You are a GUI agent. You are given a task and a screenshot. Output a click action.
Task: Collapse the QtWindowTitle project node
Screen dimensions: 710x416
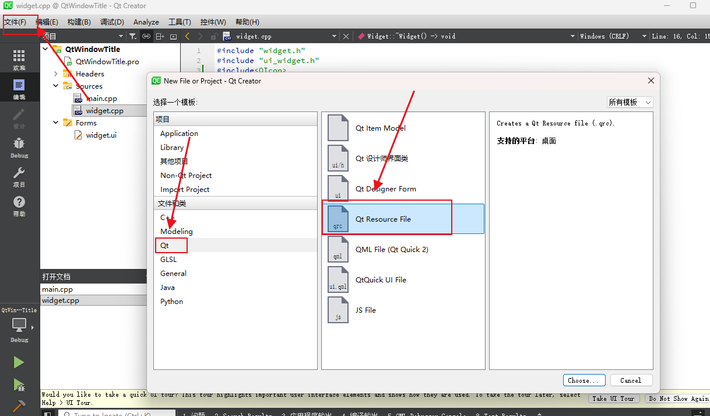(x=45, y=50)
